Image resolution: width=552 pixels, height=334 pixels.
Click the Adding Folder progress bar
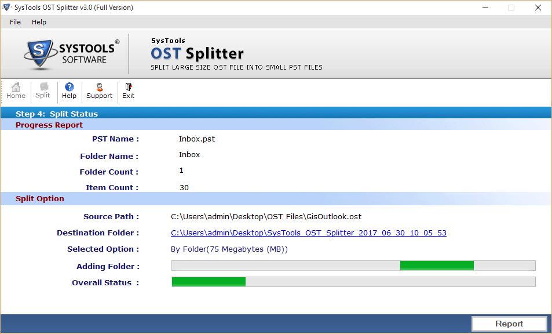(353, 266)
